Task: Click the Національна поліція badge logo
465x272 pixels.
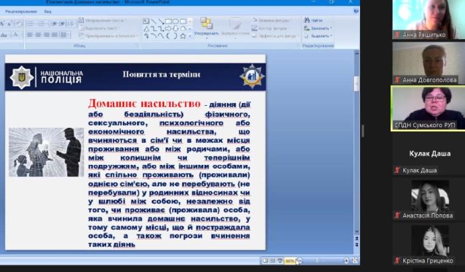Action: click(21, 78)
